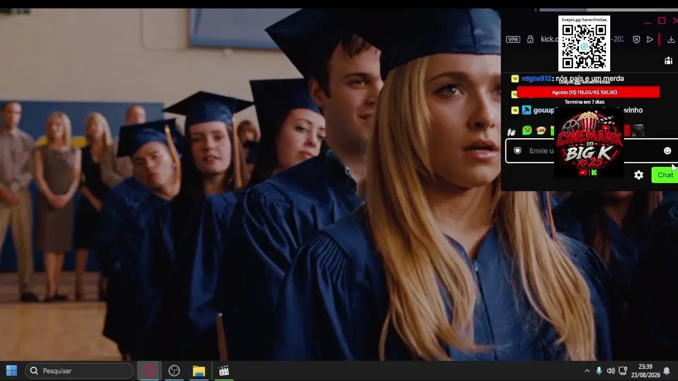Switch to Media Player Classic in taskbar
Image resolution: width=678 pixels, height=381 pixels.
pyautogui.click(x=224, y=371)
